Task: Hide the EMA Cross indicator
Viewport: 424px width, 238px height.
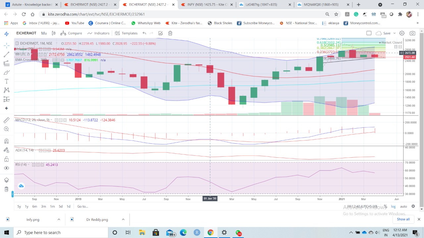Action: (54, 60)
